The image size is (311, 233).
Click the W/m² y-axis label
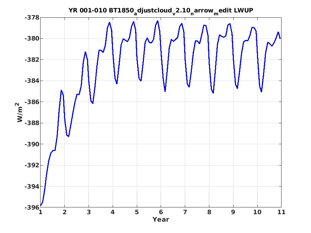click(20, 112)
